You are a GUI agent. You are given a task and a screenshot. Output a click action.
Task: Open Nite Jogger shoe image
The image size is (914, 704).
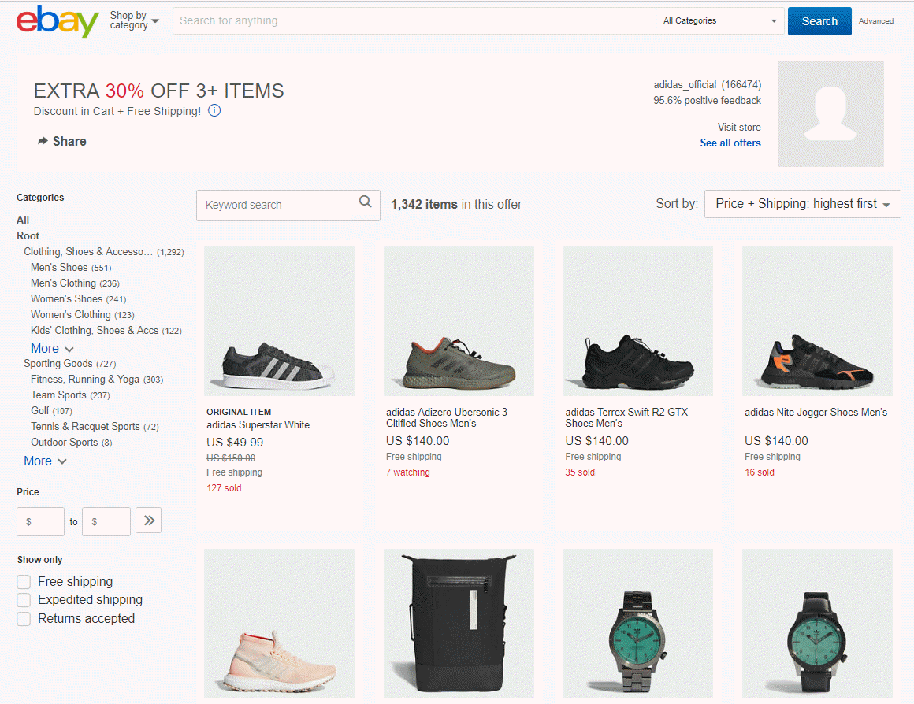(817, 321)
